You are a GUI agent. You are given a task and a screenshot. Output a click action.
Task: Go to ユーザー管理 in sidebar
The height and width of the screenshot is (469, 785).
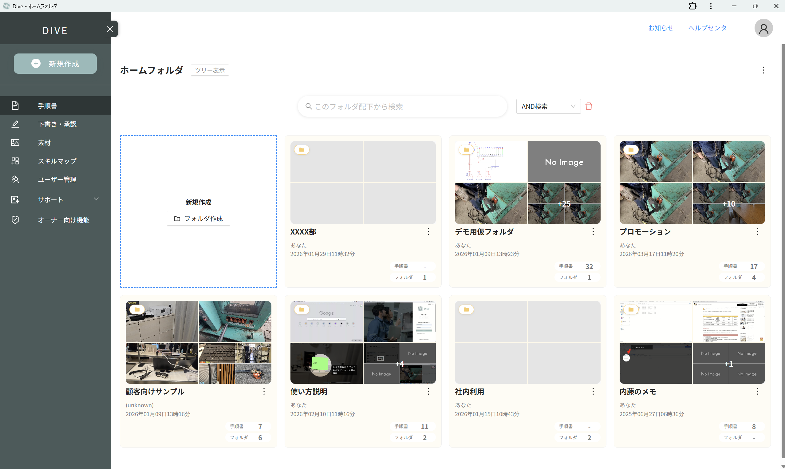[57, 179]
